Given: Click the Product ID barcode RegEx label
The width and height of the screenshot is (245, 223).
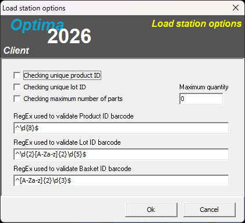Looking at the screenshot, I should pos(73,116).
